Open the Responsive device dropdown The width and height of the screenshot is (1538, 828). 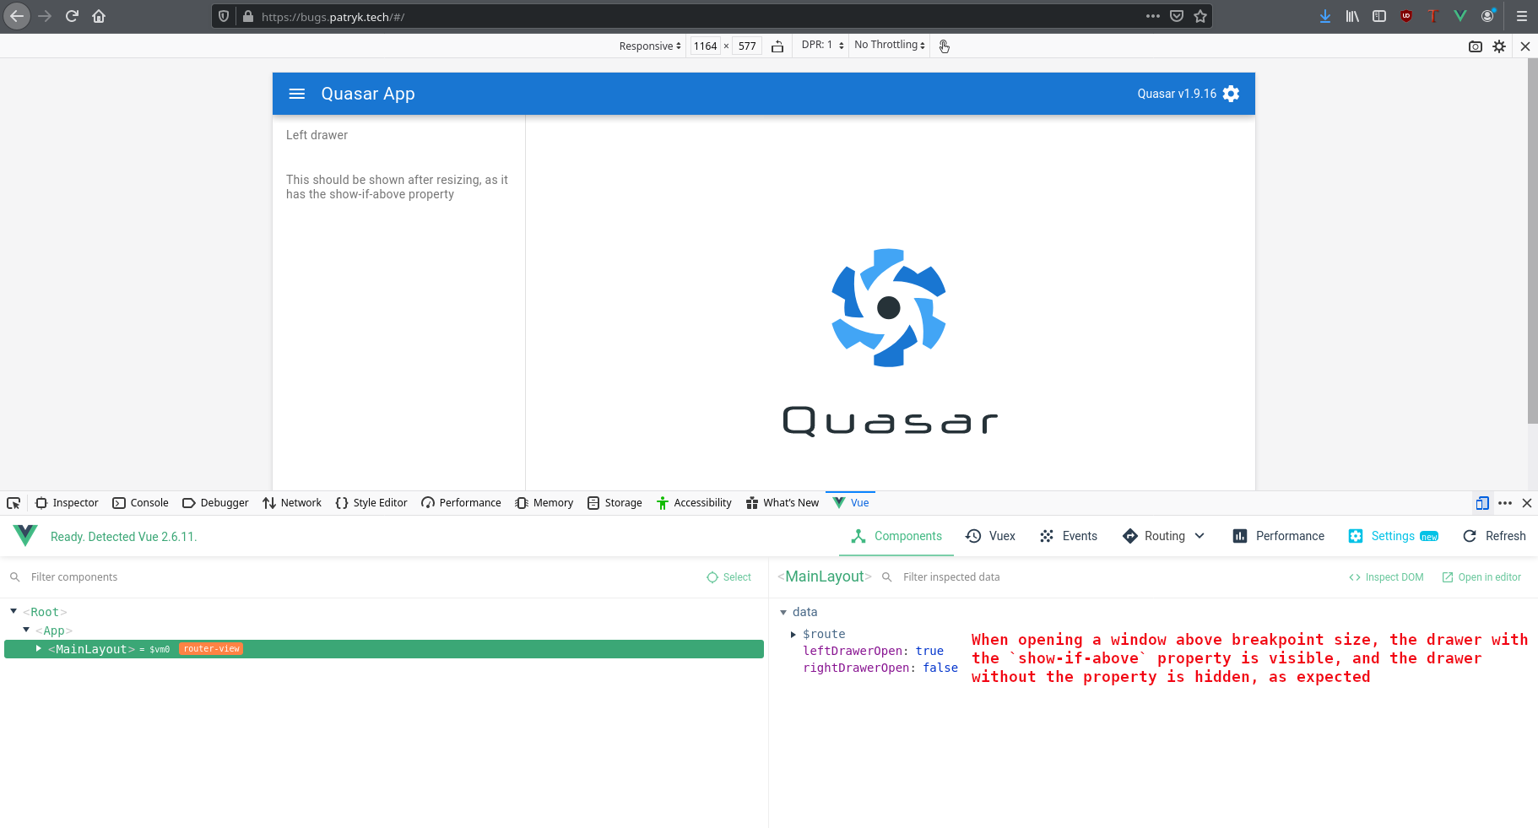648,46
